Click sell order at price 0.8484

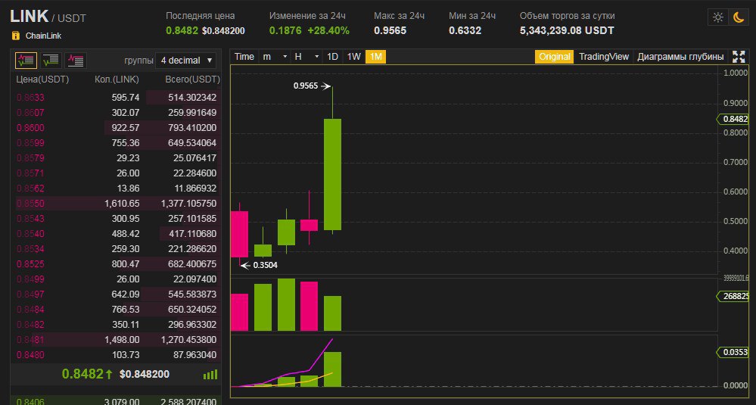coord(116,309)
